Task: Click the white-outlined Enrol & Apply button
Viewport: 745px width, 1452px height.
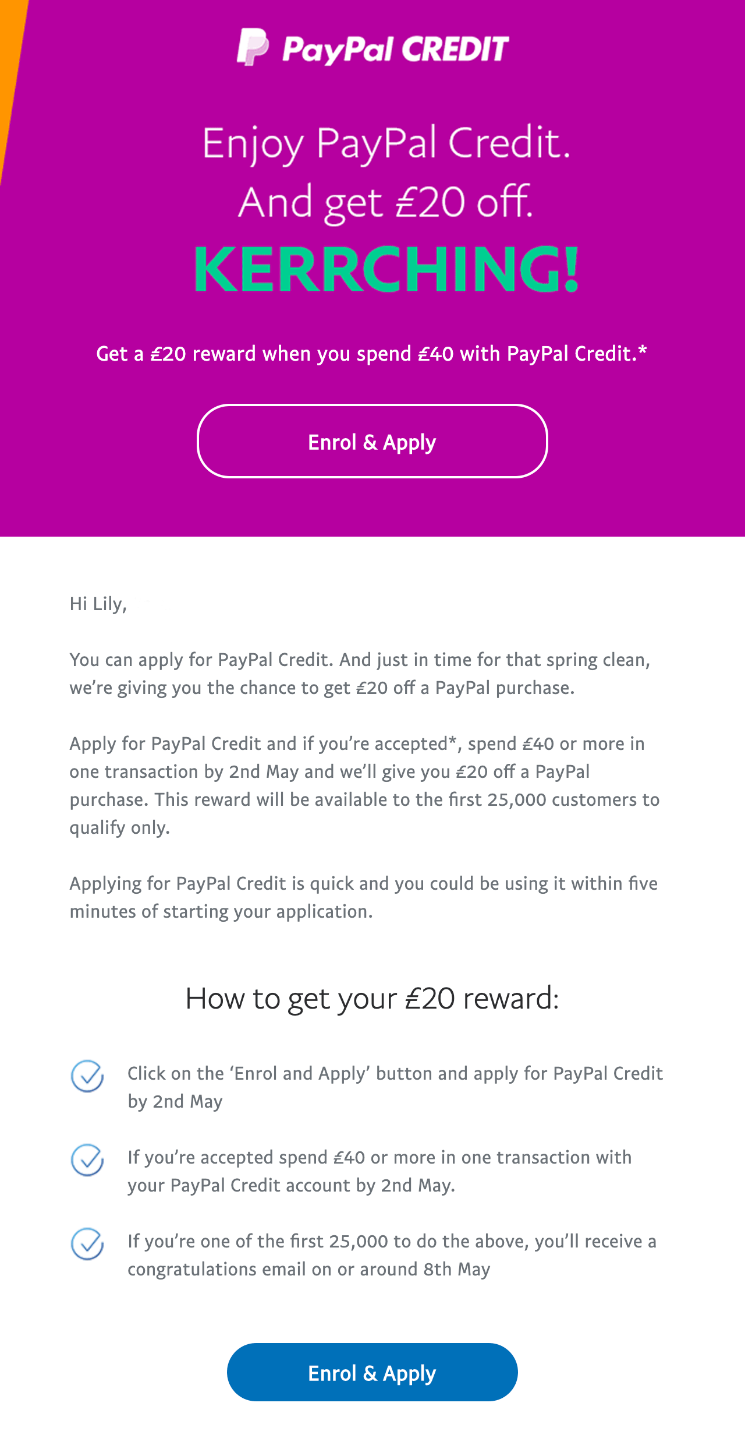Action: pos(372,441)
